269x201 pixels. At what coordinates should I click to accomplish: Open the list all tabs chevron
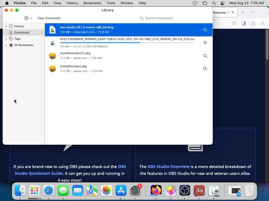tap(253, 12)
